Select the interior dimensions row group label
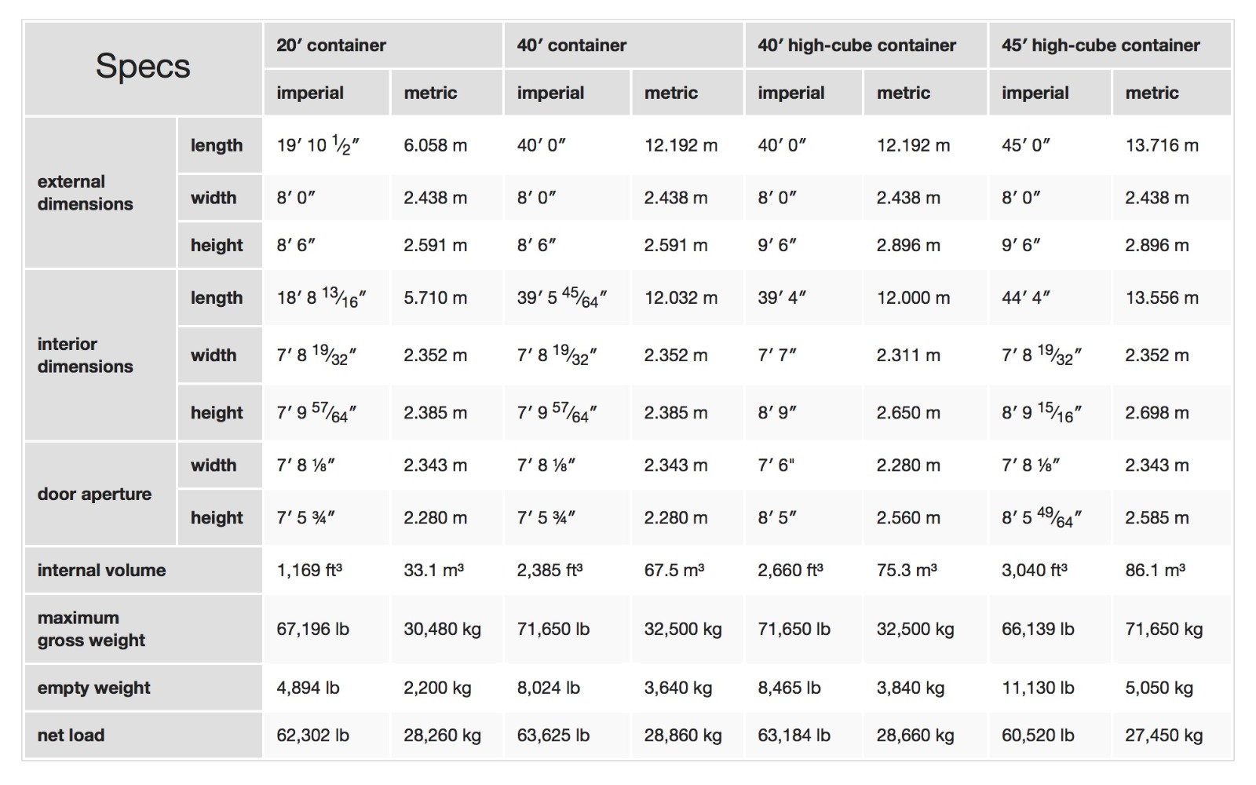Screen dimensions: 1256x785 coord(85,355)
